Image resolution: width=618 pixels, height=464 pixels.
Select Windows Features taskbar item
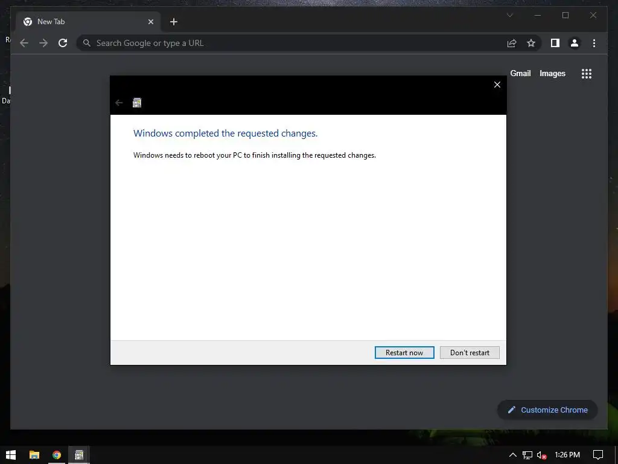pos(79,455)
